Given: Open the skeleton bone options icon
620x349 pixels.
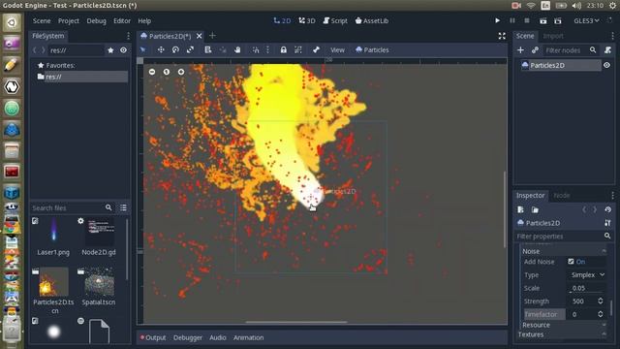Looking at the screenshot, I should tap(316, 49).
